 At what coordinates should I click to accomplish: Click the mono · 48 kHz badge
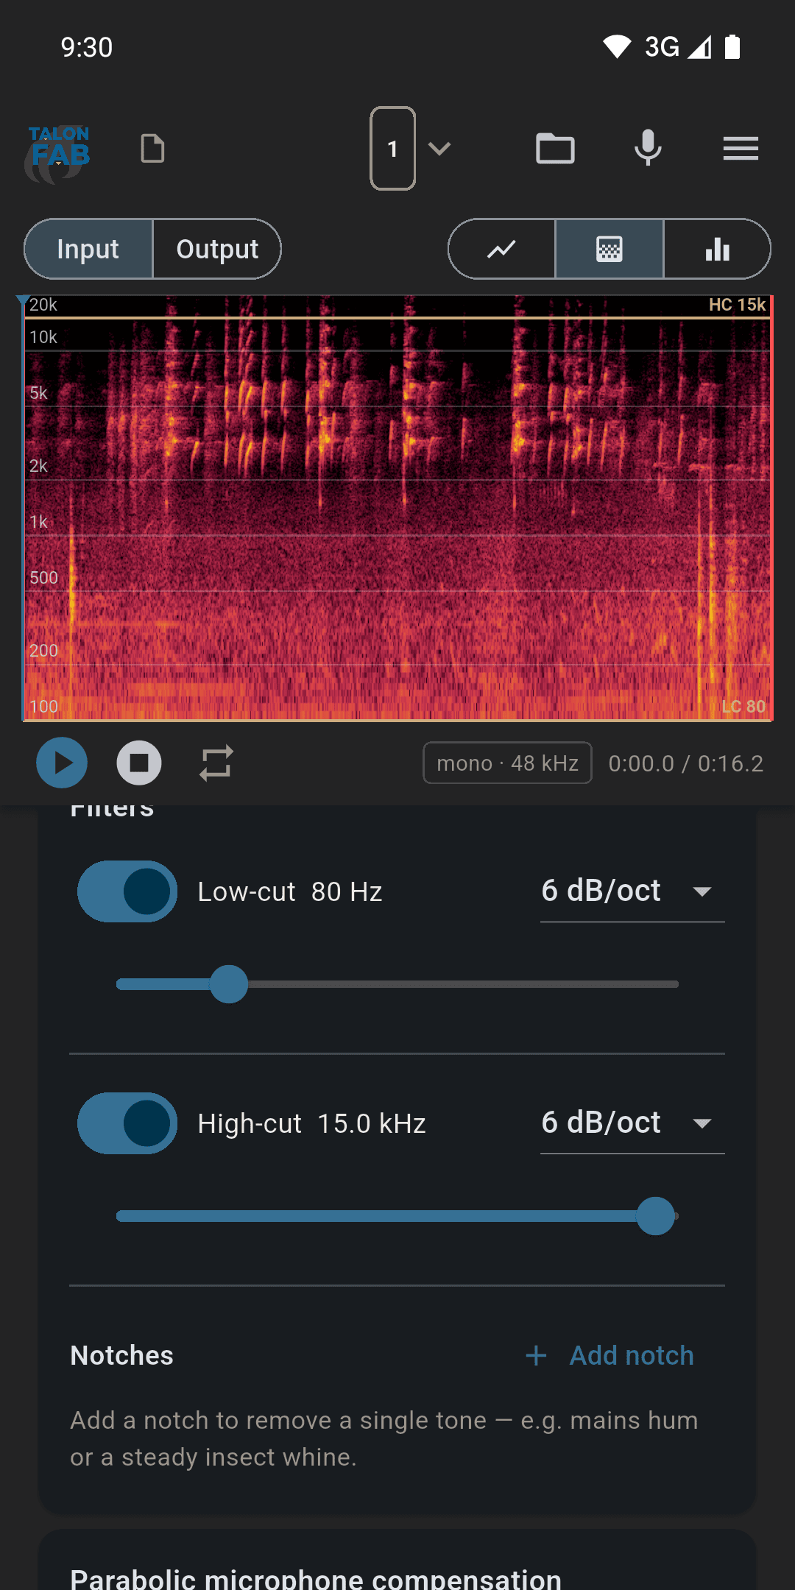click(x=507, y=763)
